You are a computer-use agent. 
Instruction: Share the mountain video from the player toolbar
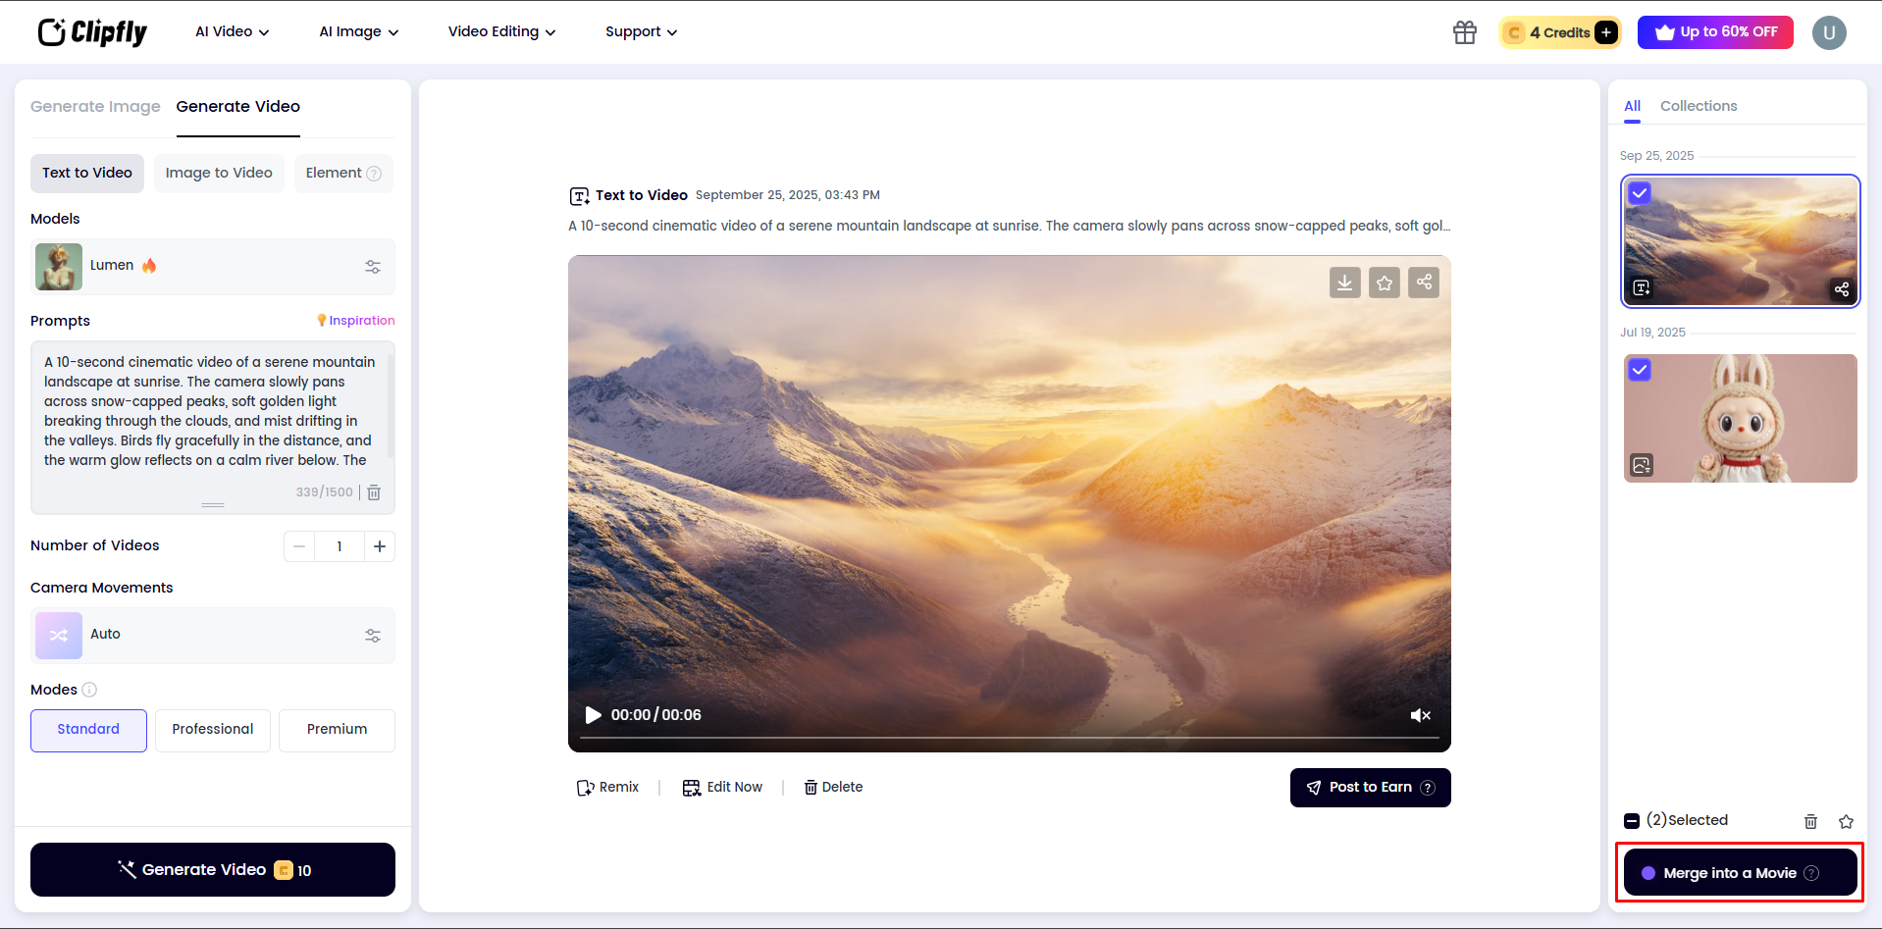click(x=1423, y=283)
